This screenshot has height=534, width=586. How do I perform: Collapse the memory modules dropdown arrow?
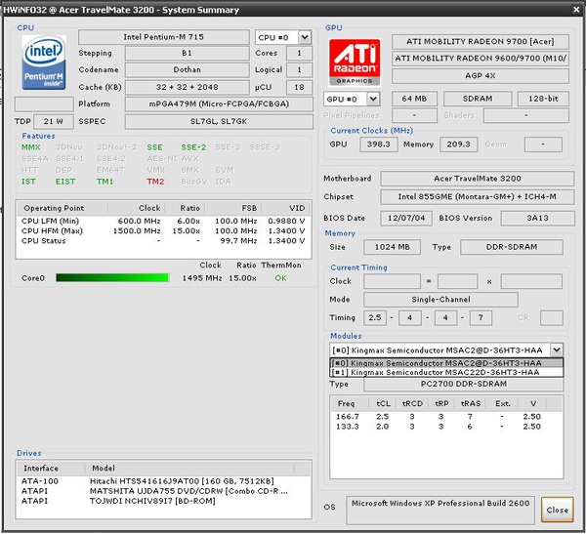(x=557, y=350)
